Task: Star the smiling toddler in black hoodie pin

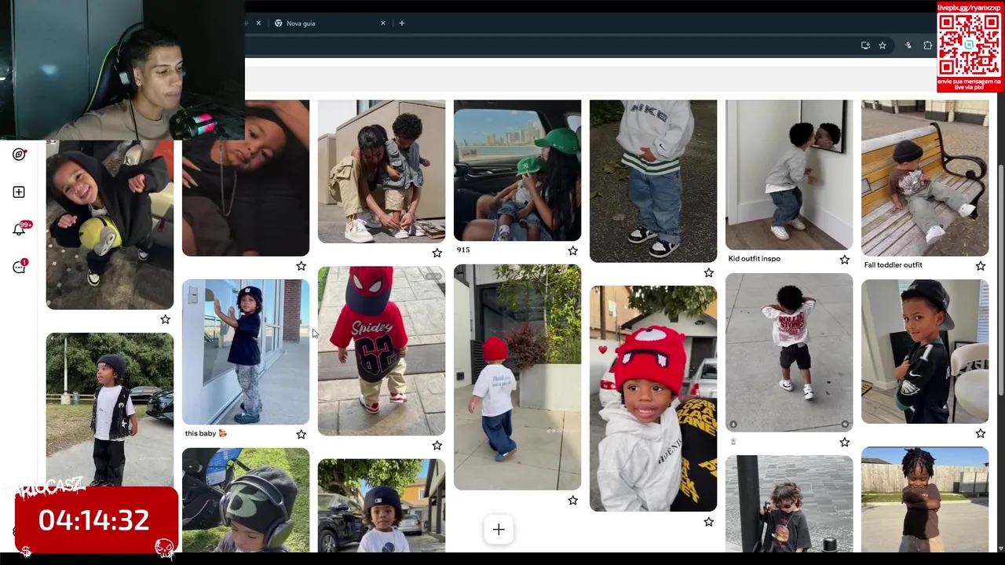Action: (x=165, y=319)
